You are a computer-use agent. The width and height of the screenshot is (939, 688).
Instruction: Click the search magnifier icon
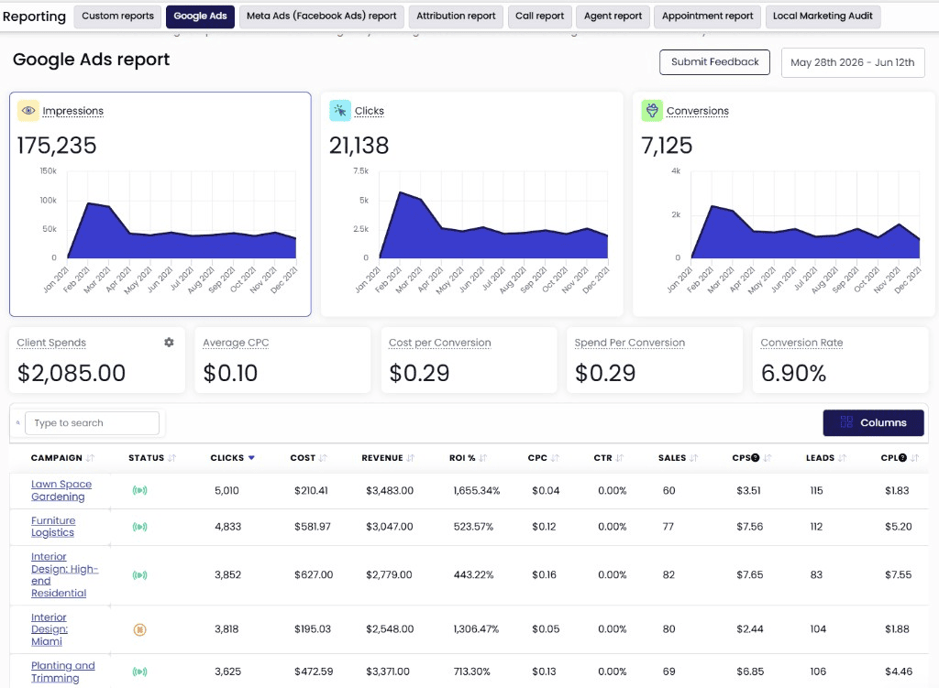click(18, 422)
